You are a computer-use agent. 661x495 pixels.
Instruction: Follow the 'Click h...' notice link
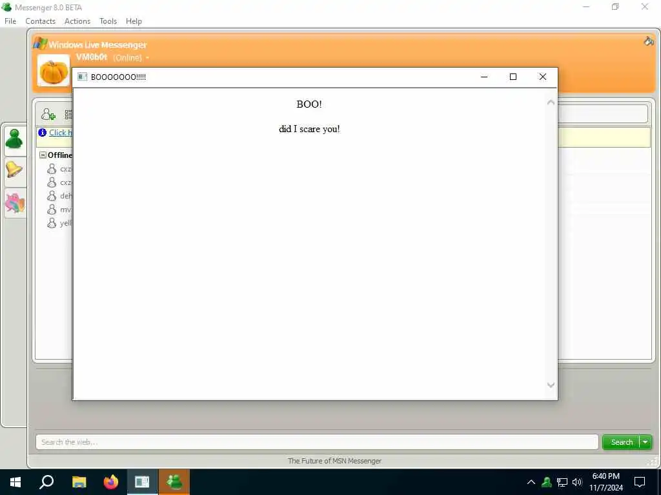[x=60, y=133]
